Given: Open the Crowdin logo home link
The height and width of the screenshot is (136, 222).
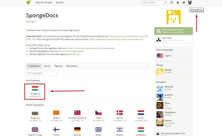Looking at the screenshot, I should (x=29, y=2).
